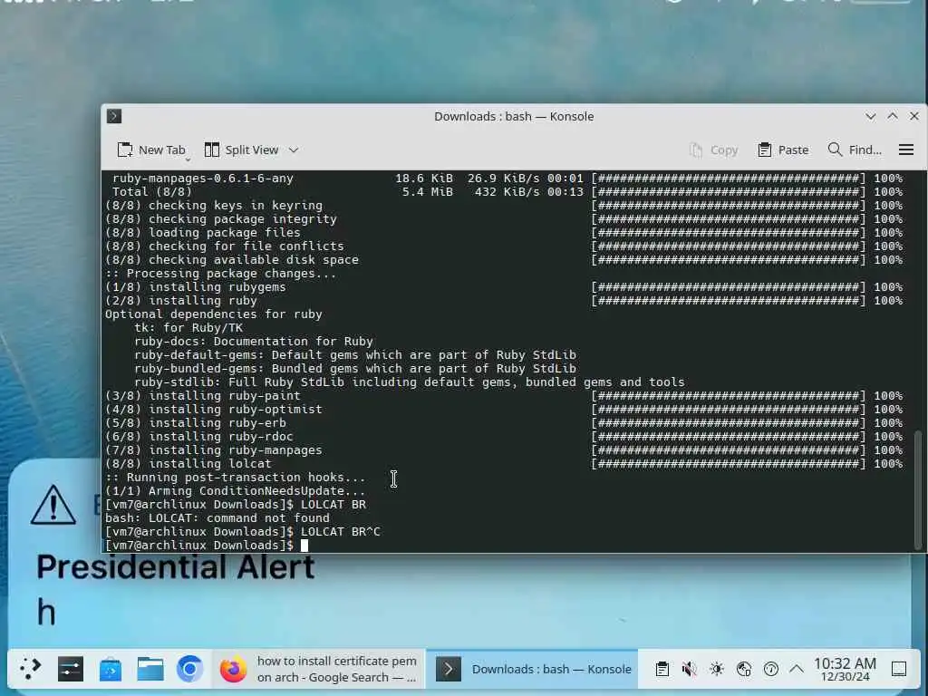Open the Konsole hamburger menu
The width and height of the screenshot is (928, 696).
(x=906, y=150)
